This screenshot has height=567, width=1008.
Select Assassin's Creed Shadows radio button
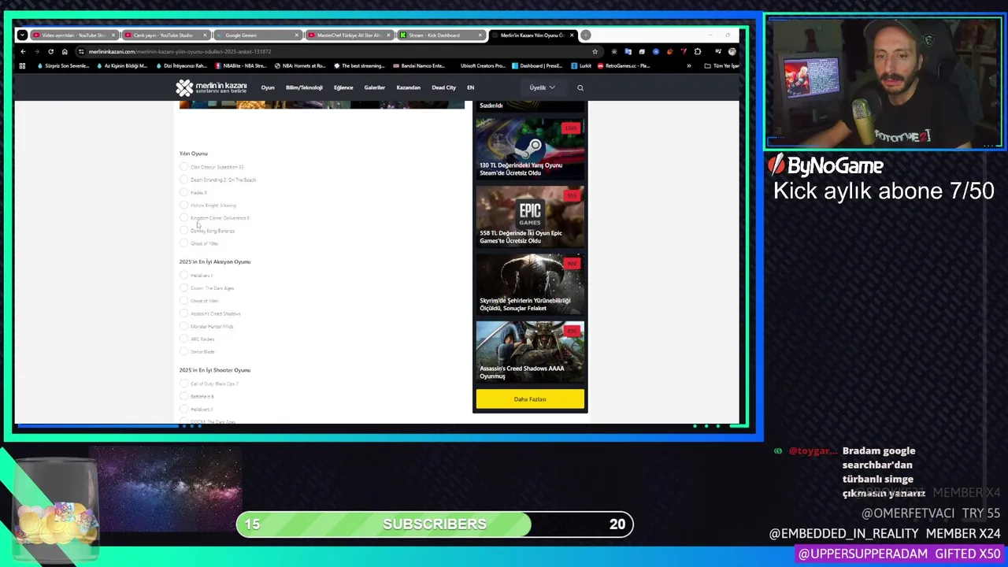pyautogui.click(x=183, y=313)
